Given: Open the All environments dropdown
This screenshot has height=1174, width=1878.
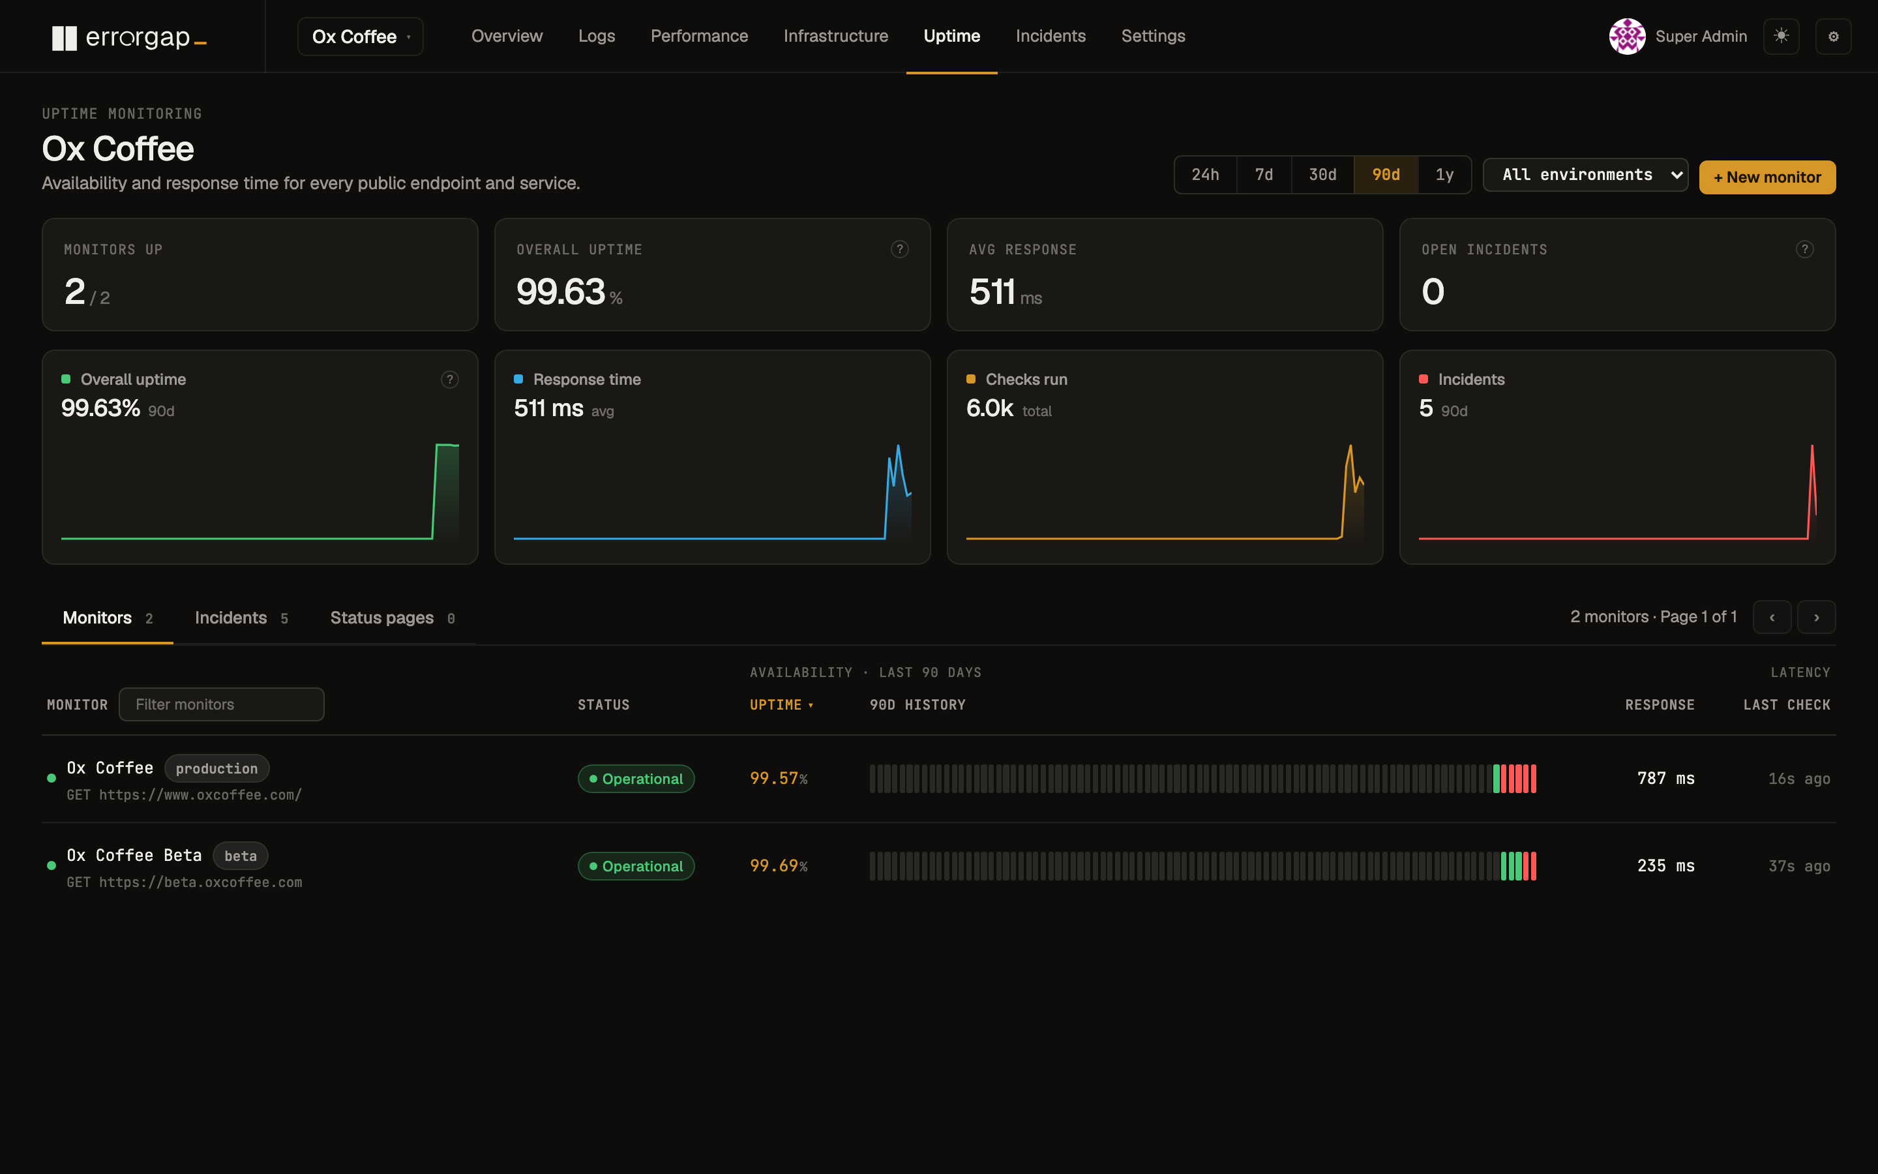Looking at the screenshot, I should 1585,175.
